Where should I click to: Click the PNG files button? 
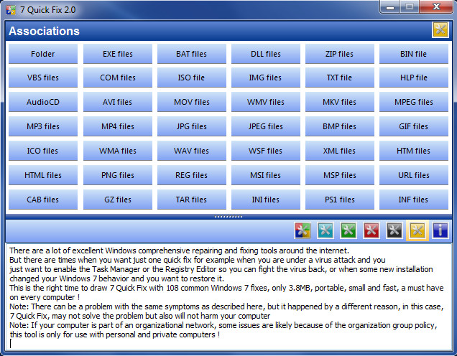[118, 176]
